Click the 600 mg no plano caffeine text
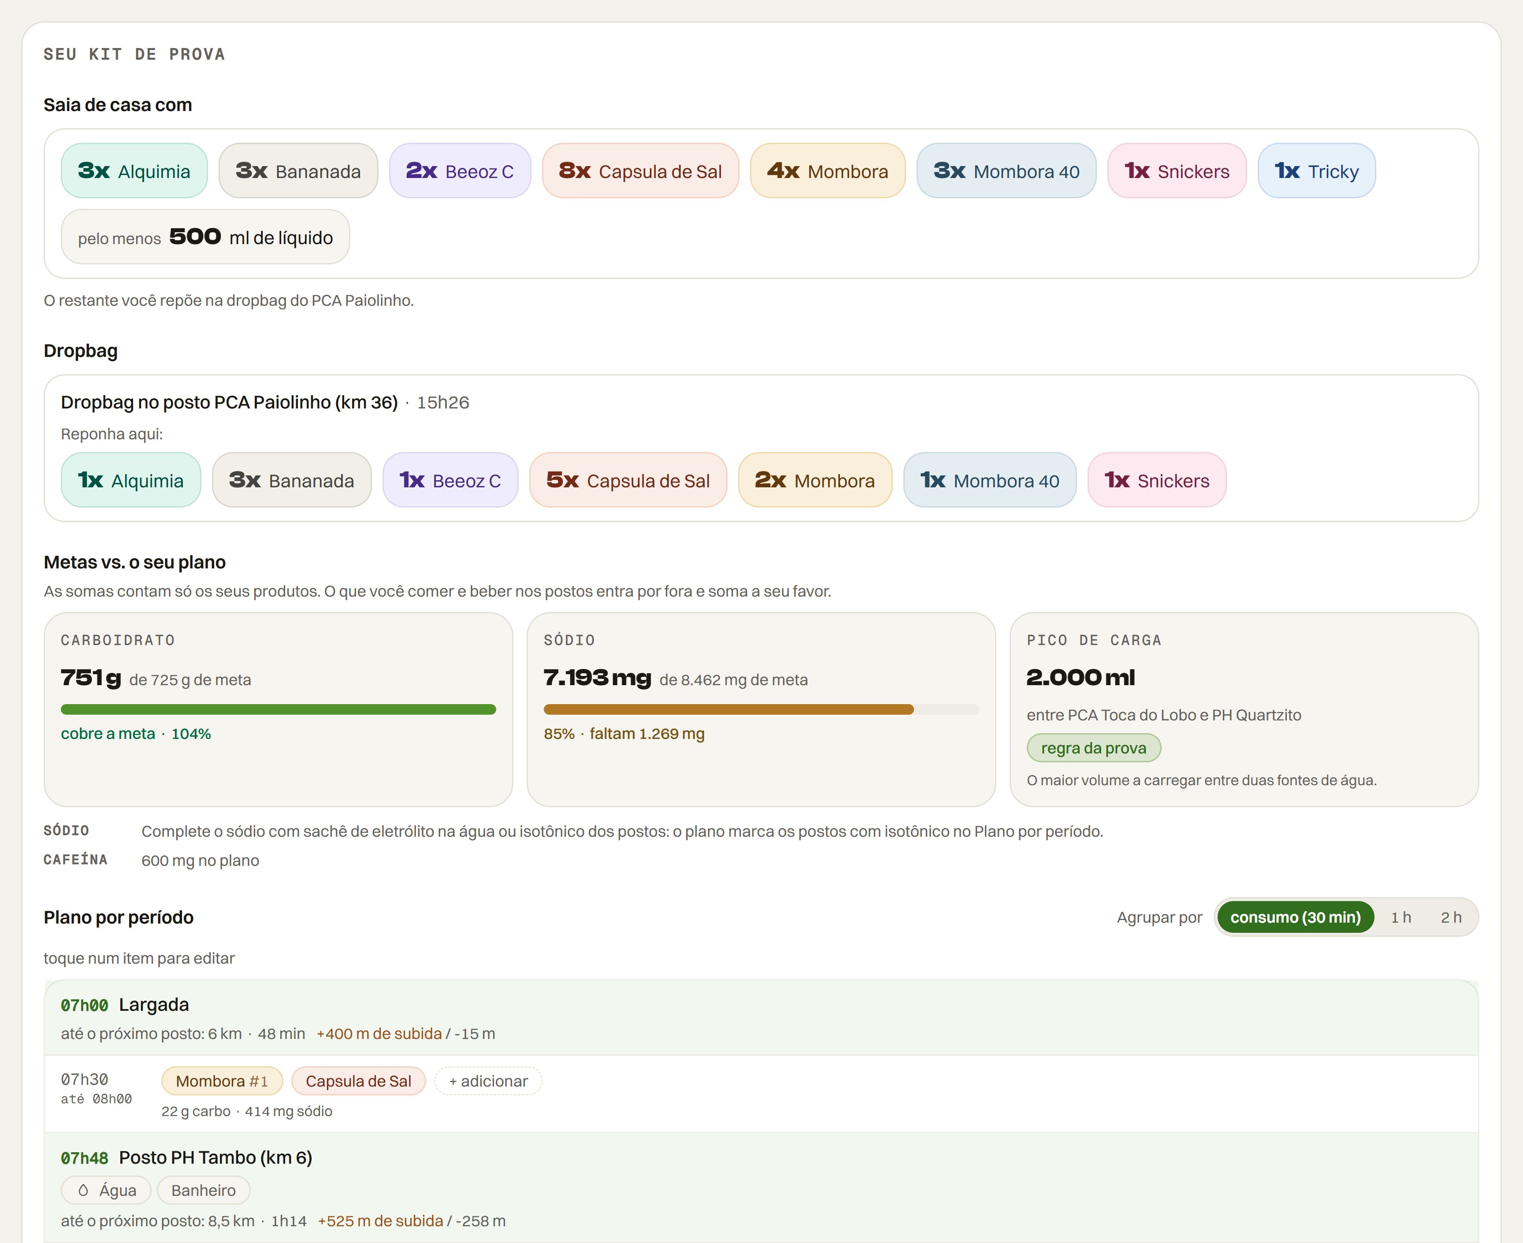Image resolution: width=1523 pixels, height=1243 pixels. click(x=201, y=861)
